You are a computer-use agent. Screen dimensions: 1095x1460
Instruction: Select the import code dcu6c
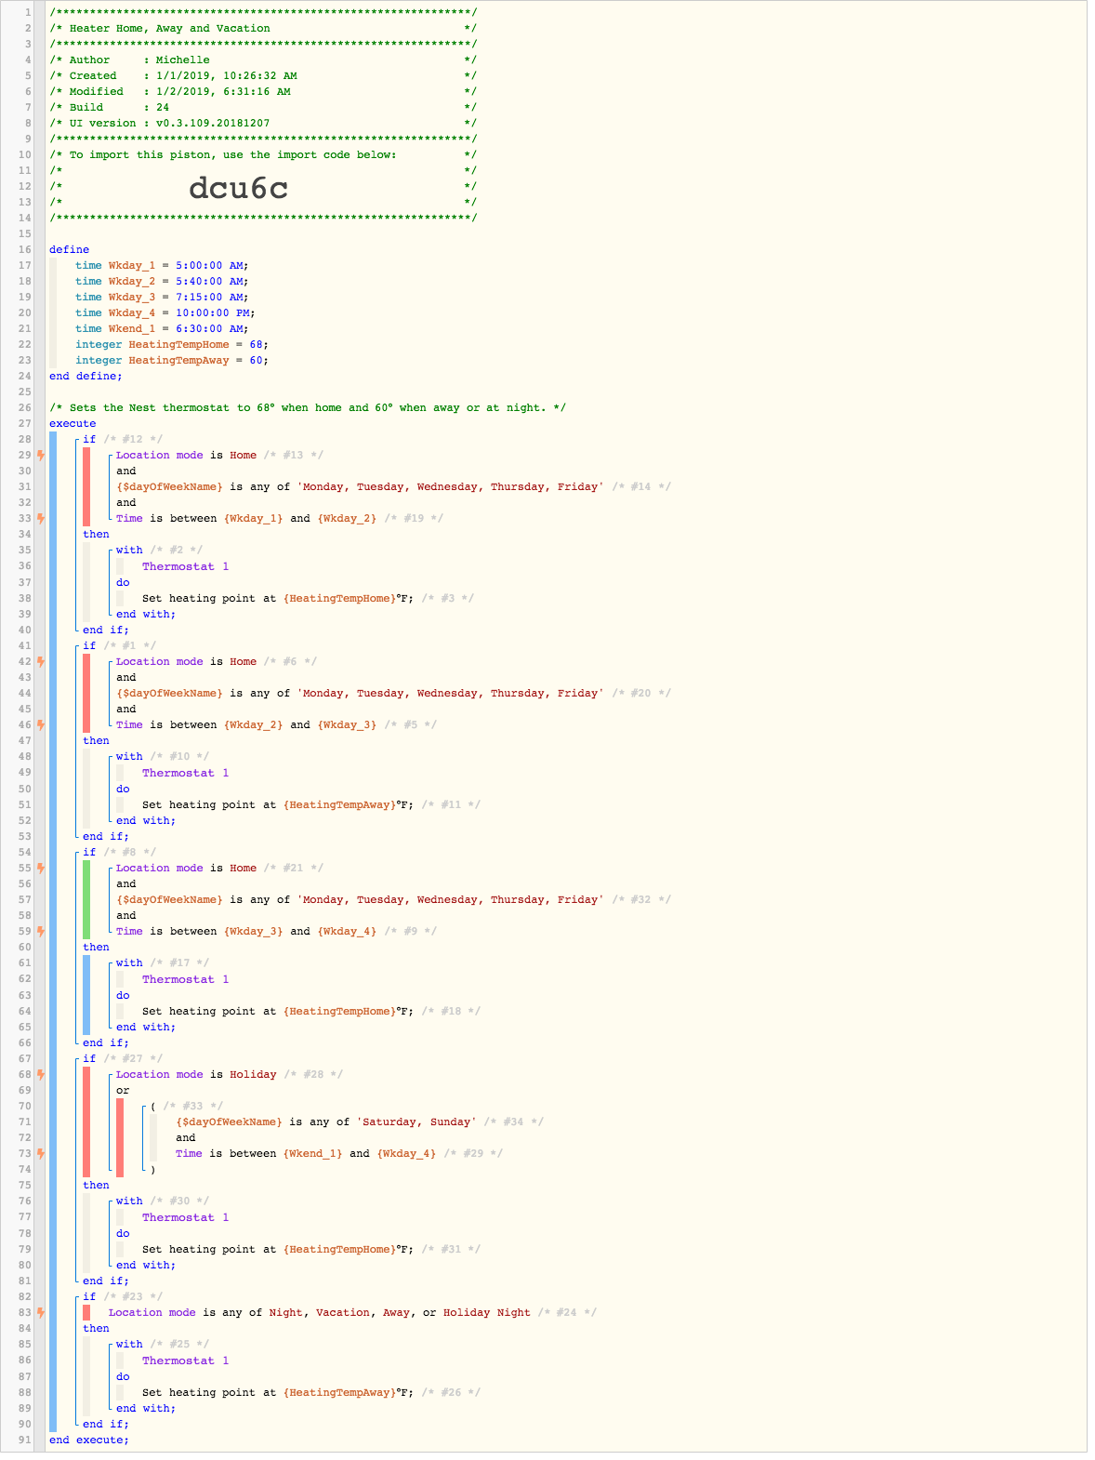pyautogui.click(x=238, y=188)
